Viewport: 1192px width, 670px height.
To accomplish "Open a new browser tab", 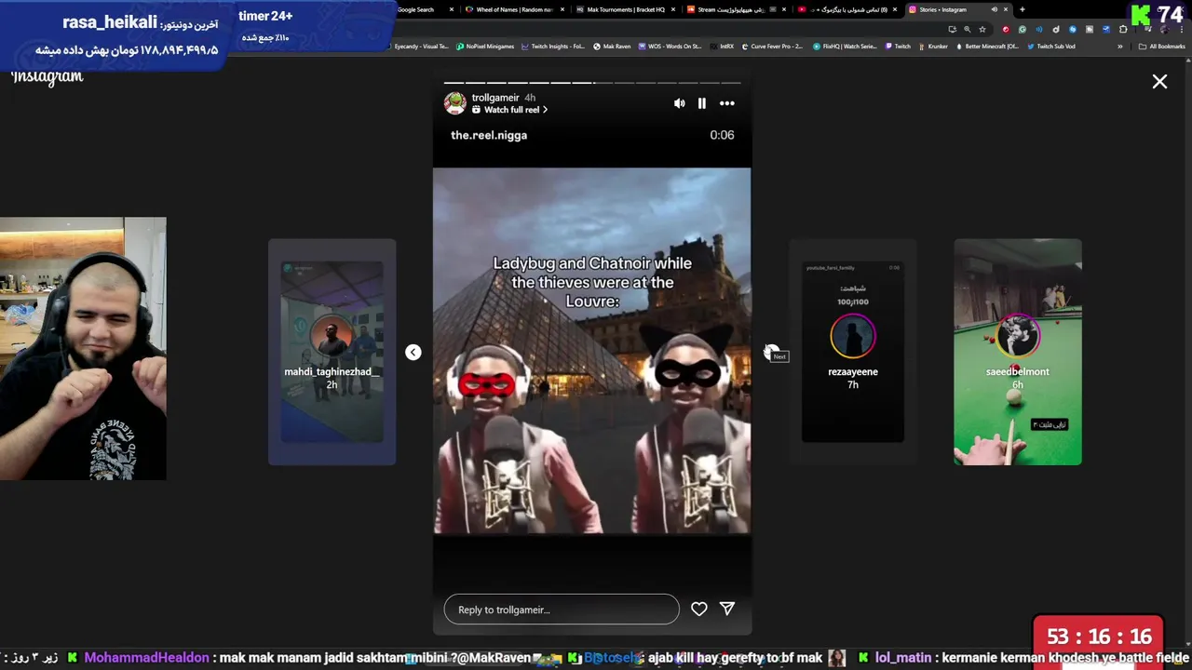I will pos(1023,9).
